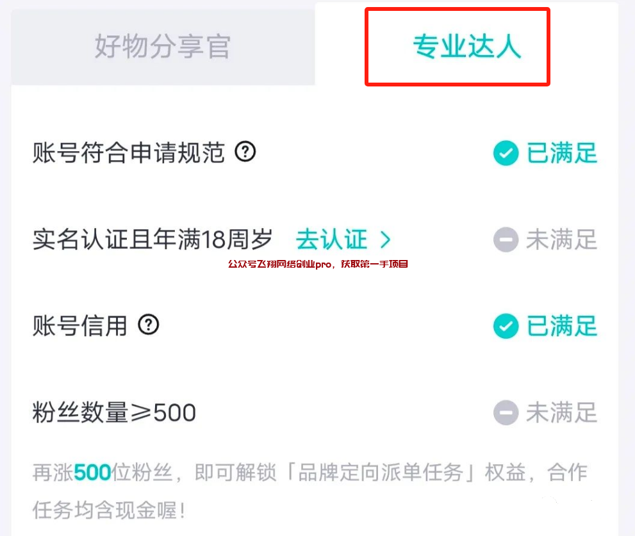This screenshot has height=536, width=635.
Task: Expand help for 账号信用 requirement
Action: click(149, 325)
